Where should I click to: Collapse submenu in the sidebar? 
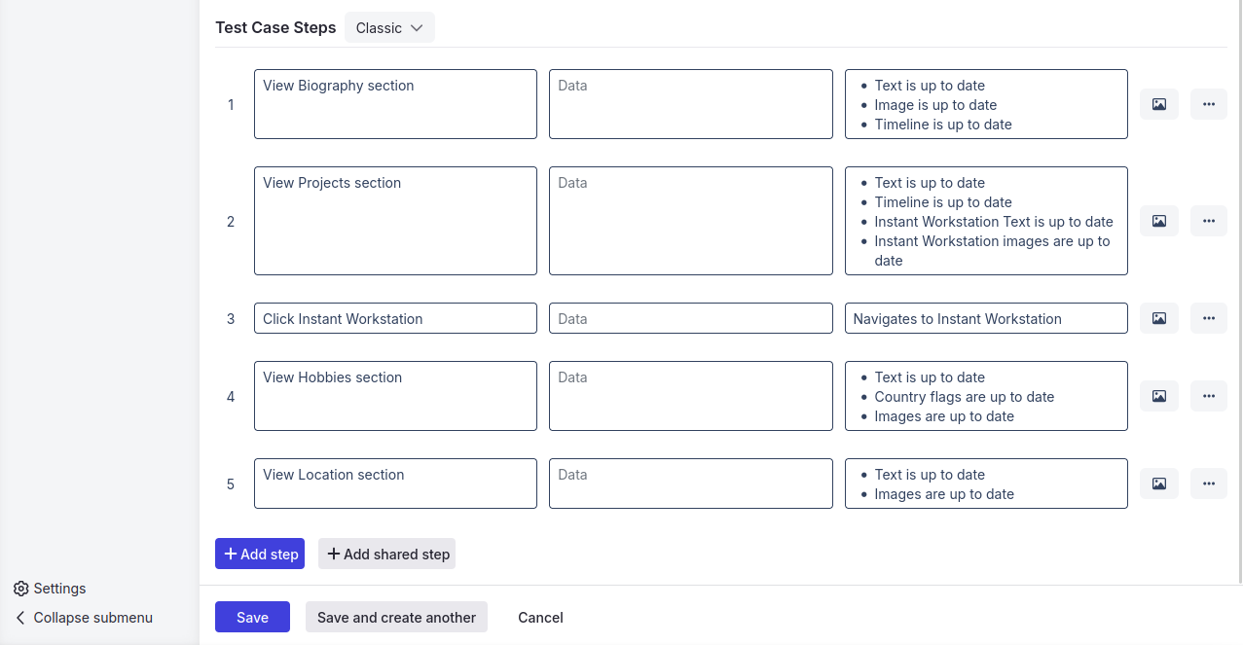click(x=84, y=618)
